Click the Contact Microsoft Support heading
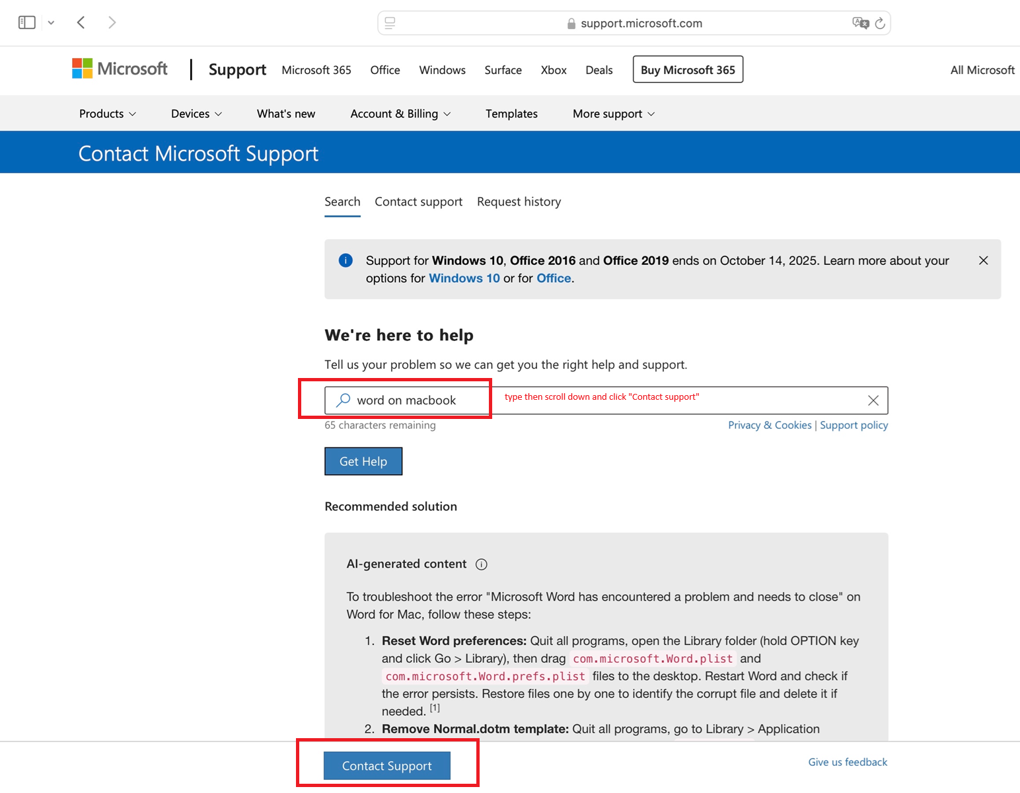This screenshot has width=1020, height=793. [x=198, y=153]
